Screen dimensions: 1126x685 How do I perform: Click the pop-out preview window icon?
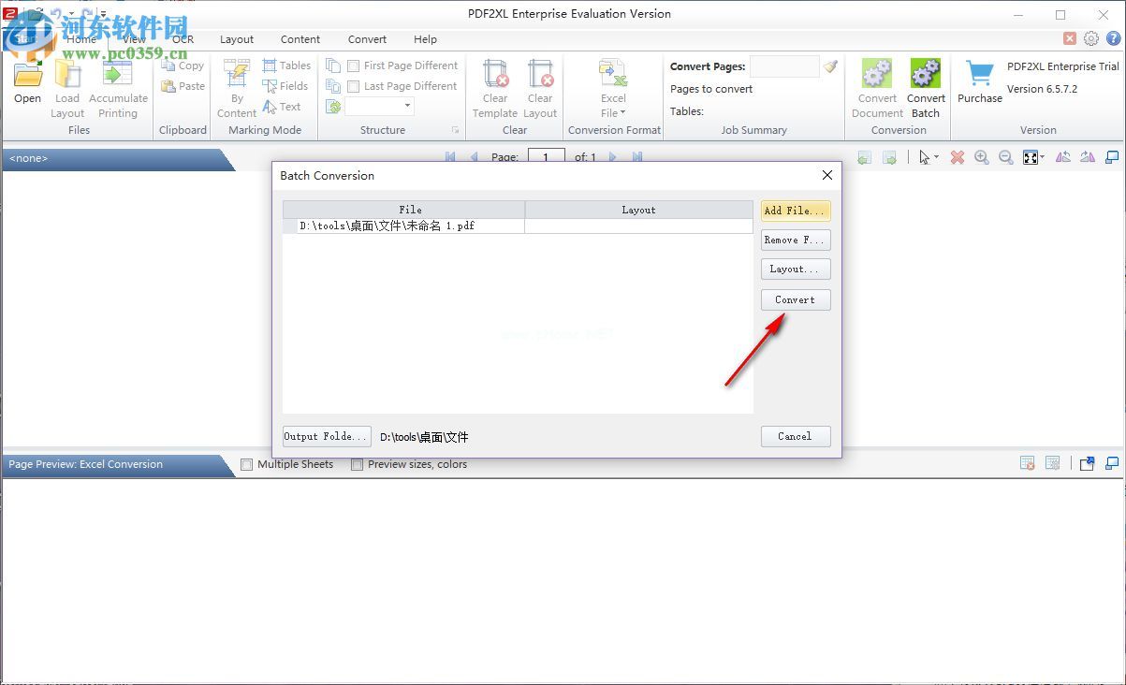tap(1087, 463)
